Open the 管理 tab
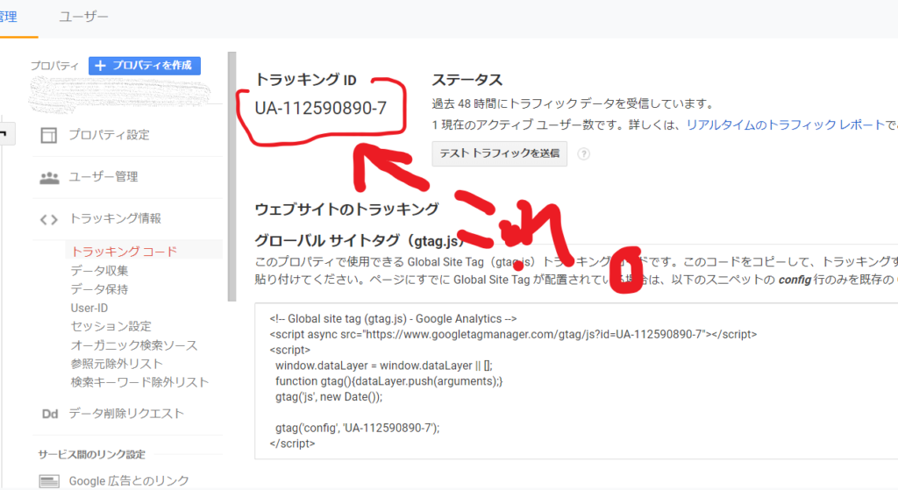Screen dimensions: 898x490 pyautogui.click(x=8, y=17)
